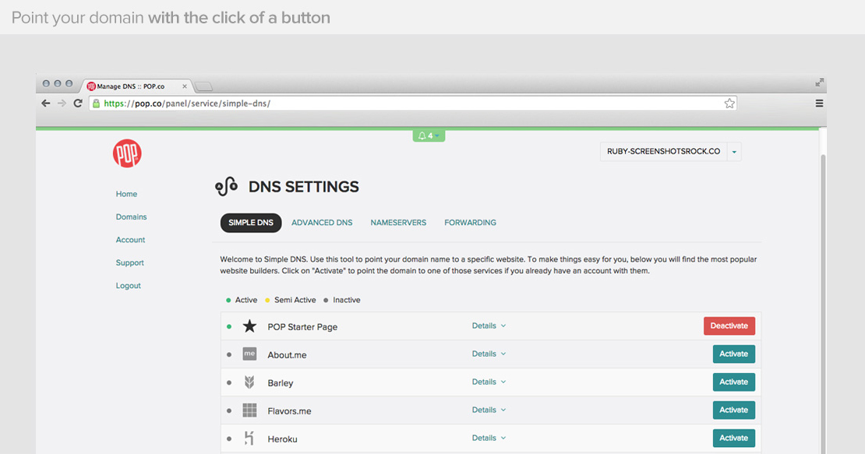Click the 'Heroku' row label
Image resolution: width=865 pixels, height=454 pixels.
coord(282,439)
